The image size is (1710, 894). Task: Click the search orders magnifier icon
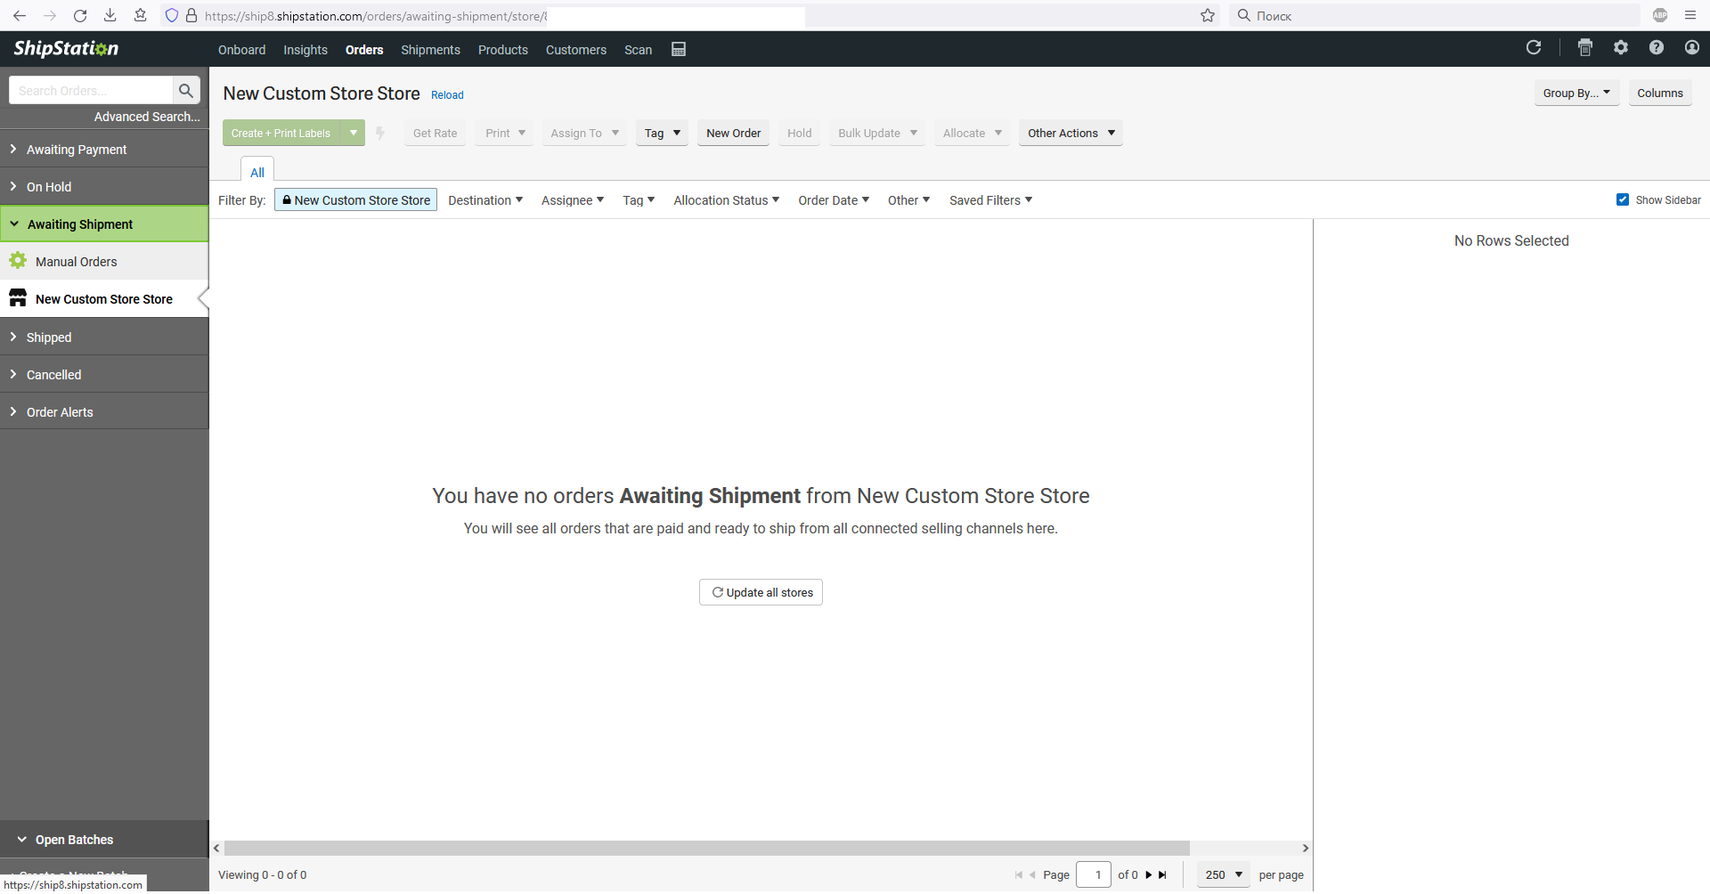pos(186,90)
